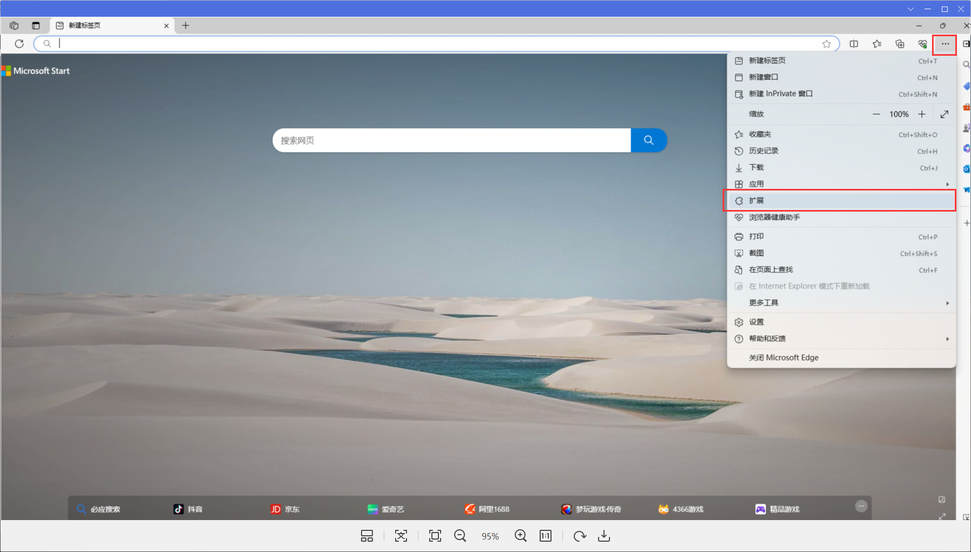Zoom in with the magnifier plus icon
971x552 pixels.
point(521,536)
